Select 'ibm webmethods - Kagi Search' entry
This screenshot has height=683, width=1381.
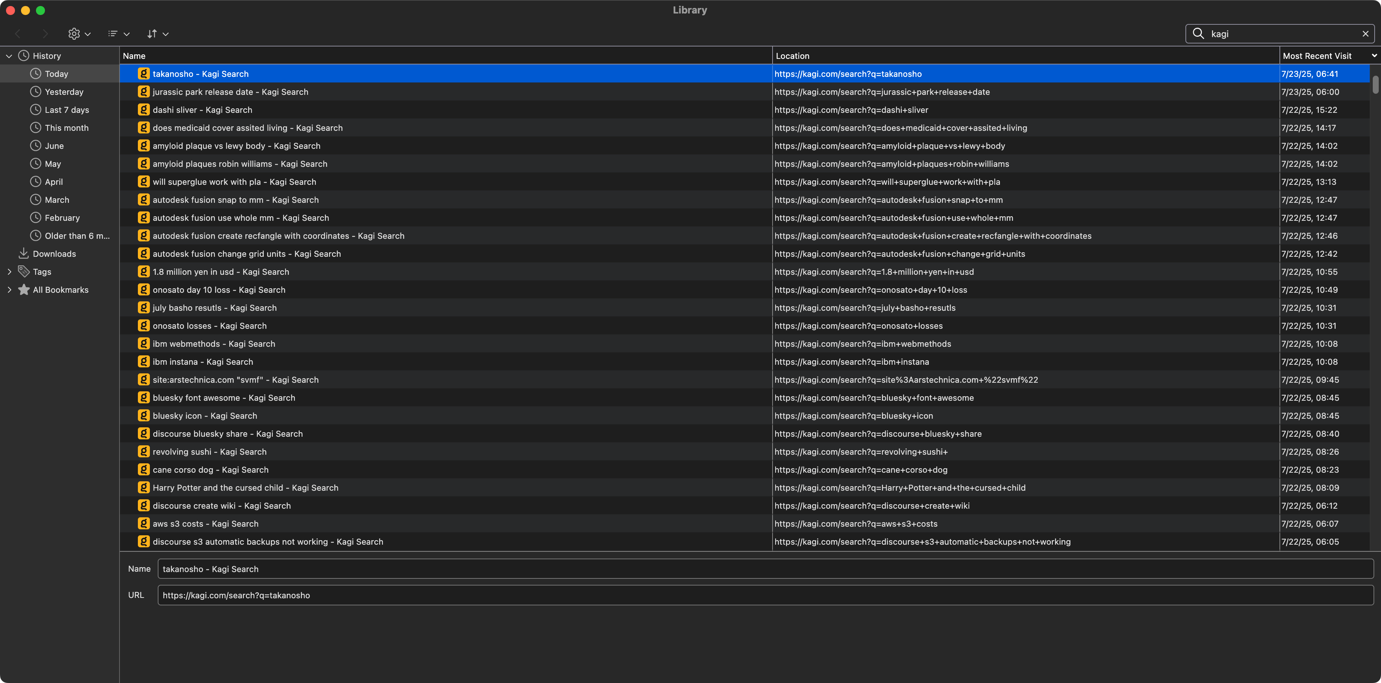[745, 343]
